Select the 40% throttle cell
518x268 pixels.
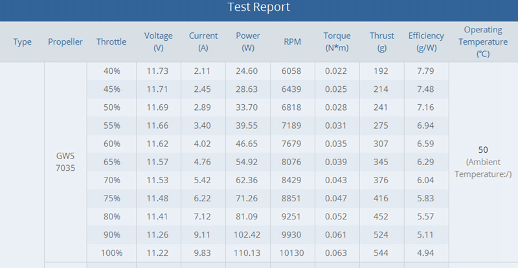pyautogui.click(x=111, y=71)
